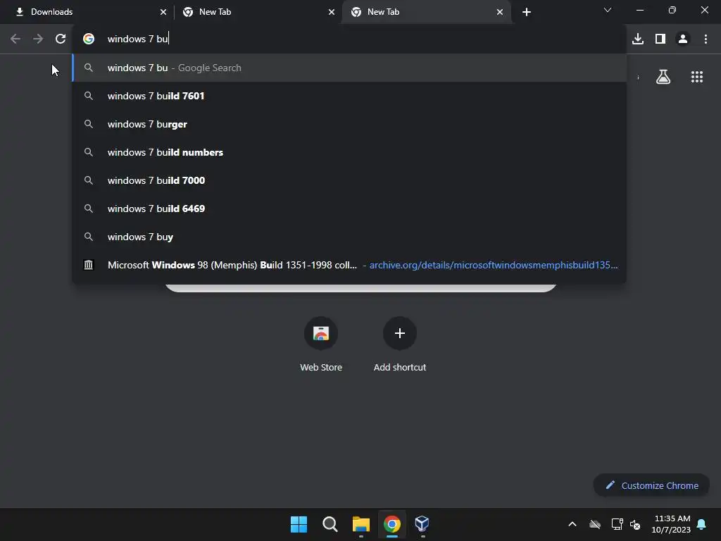Open the notifications bell icon
Screen dimensions: 721x541
(x=702, y=524)
